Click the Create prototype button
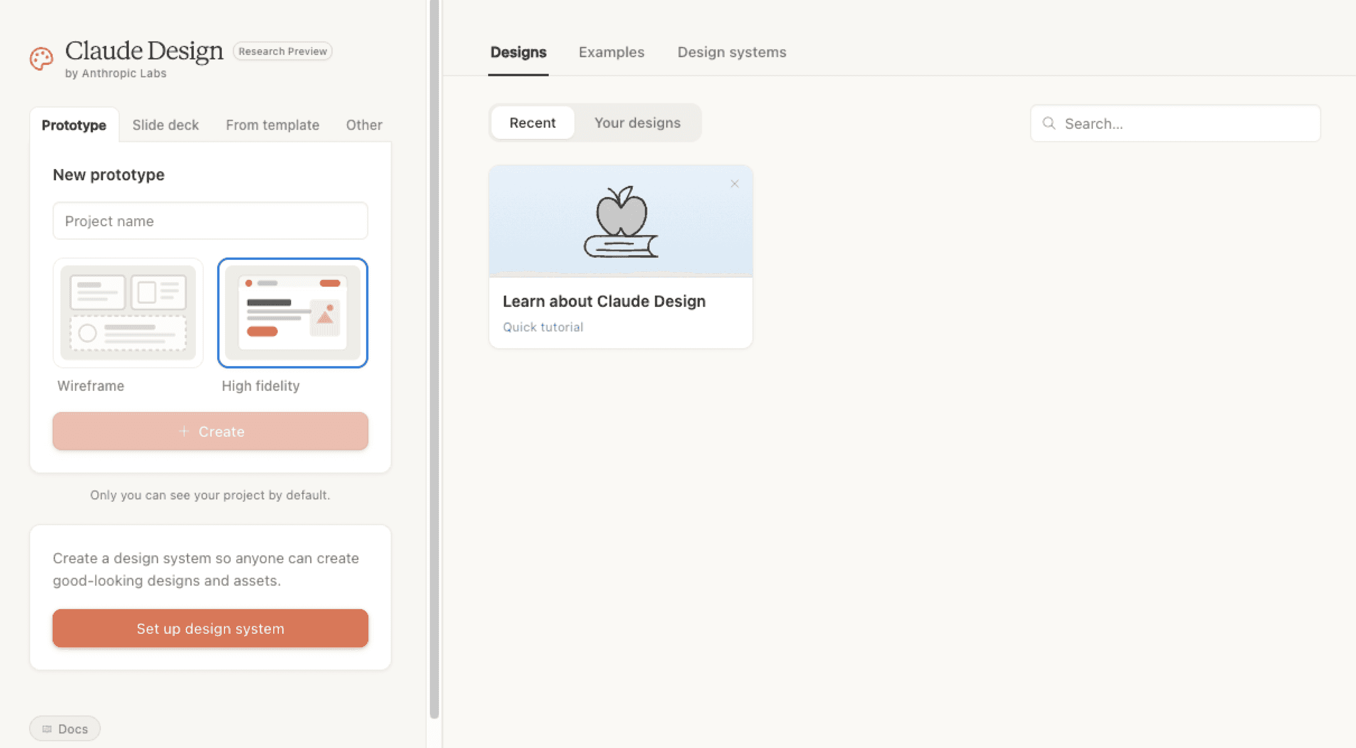Viewport: 1356px width, 748px height. (x=211, y=431)
